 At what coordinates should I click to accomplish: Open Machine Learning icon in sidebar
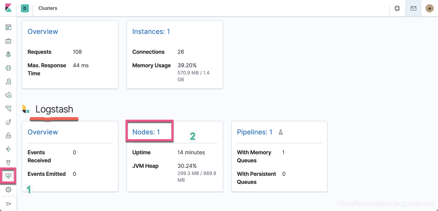[8, 68]
